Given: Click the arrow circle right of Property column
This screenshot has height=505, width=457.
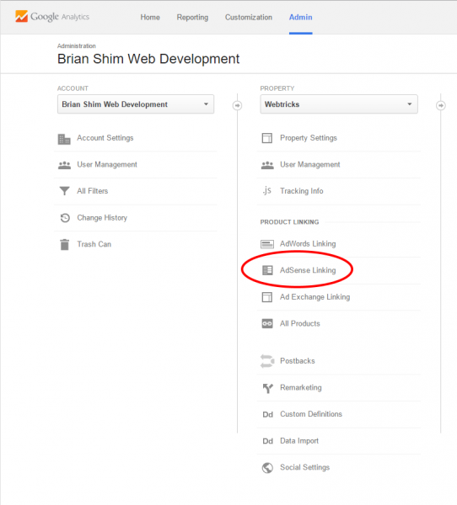Looking at the screenshot, I should pyautogui.click(x=441, y=105).
